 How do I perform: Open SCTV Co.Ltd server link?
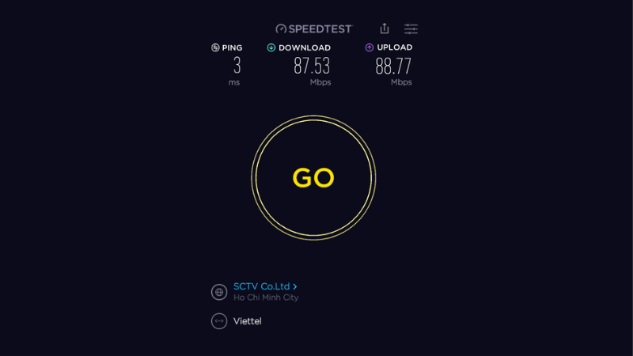tap(262, 286)
